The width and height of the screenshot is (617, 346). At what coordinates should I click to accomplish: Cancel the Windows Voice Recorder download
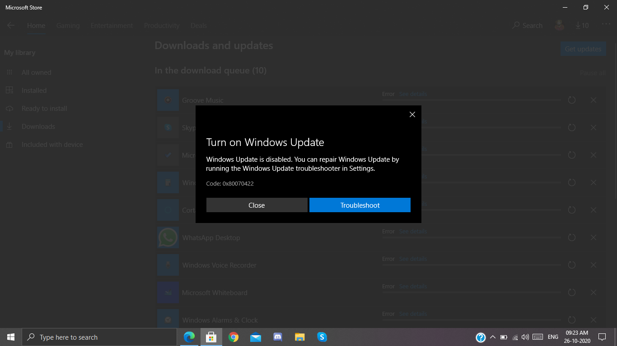click(x=594, y=265)
